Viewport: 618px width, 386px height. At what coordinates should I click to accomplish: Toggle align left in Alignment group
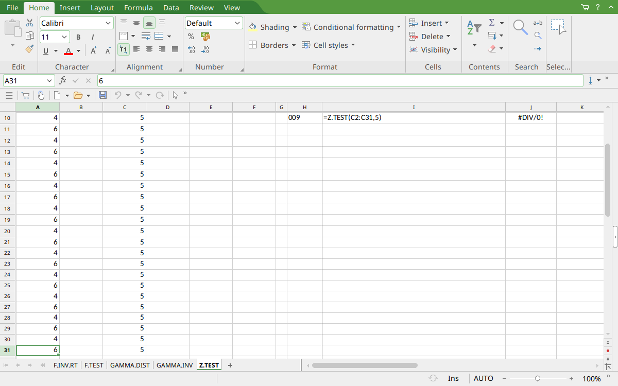[136, 49]
